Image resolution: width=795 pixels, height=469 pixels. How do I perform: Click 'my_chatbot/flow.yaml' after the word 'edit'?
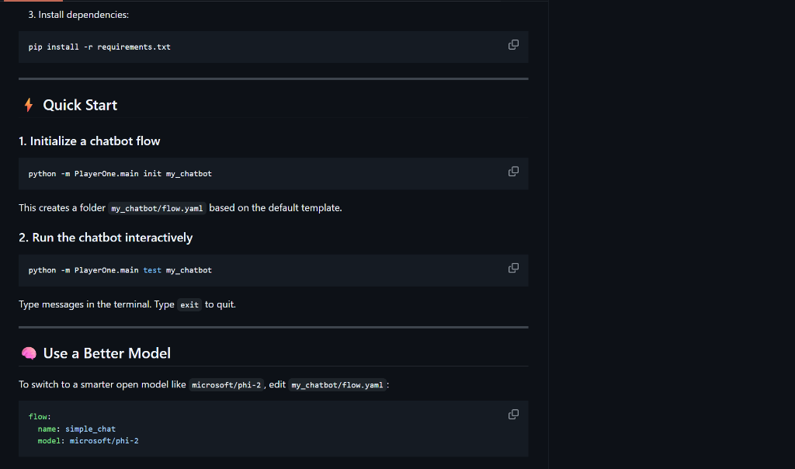pyautogui.click(x=337, y=385)
